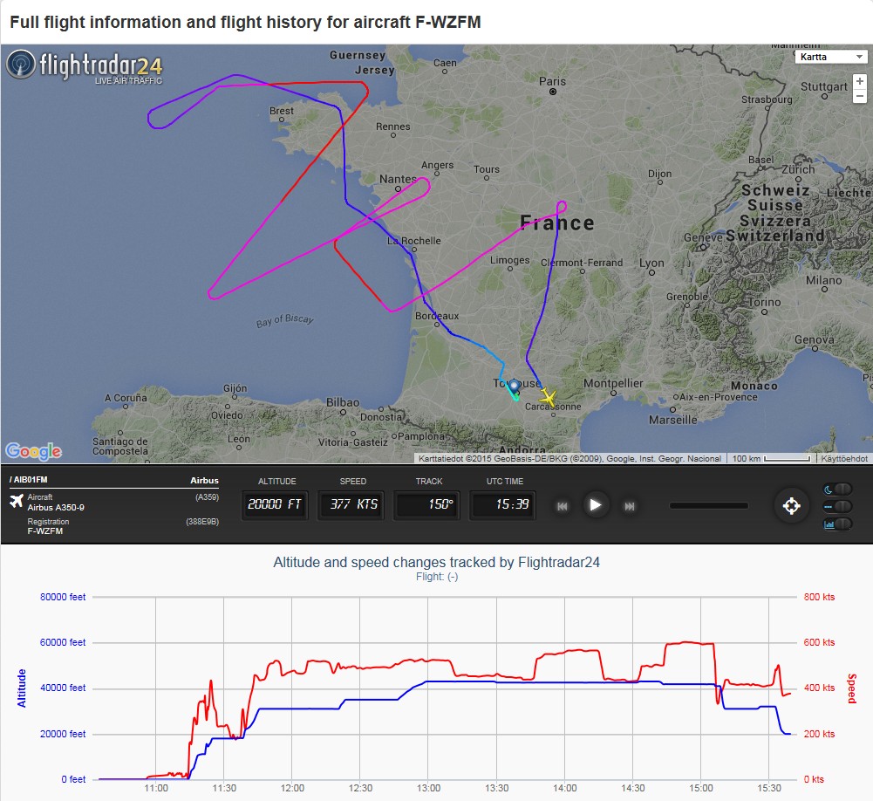Toggle the altitude chart graph switch
This screenshot has height=801, width=873.
point(837,524)
